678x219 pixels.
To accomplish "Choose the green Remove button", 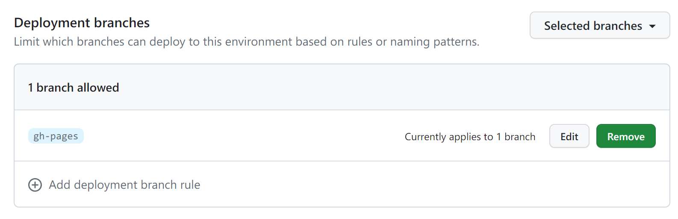I will (x=626, y=136).
